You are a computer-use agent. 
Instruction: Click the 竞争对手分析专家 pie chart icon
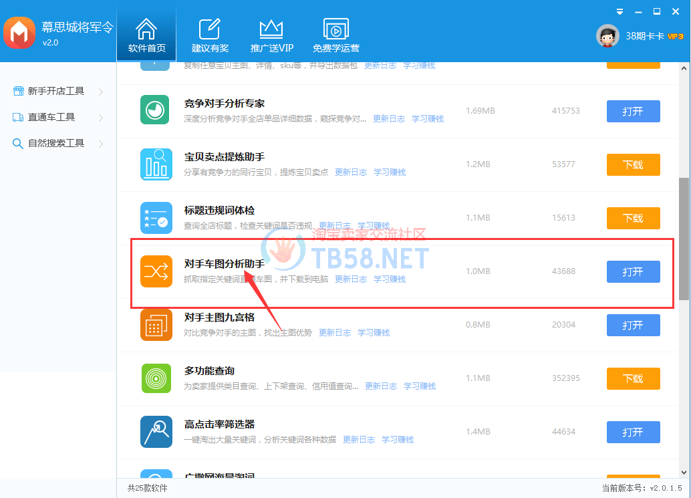pos(155,111)
